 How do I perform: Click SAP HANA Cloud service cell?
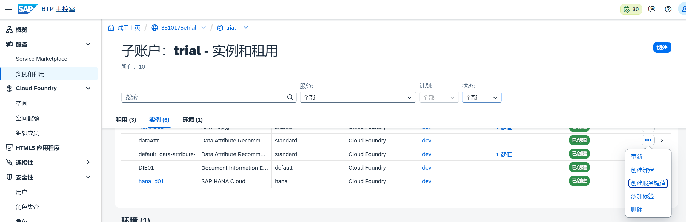point(223,181)
